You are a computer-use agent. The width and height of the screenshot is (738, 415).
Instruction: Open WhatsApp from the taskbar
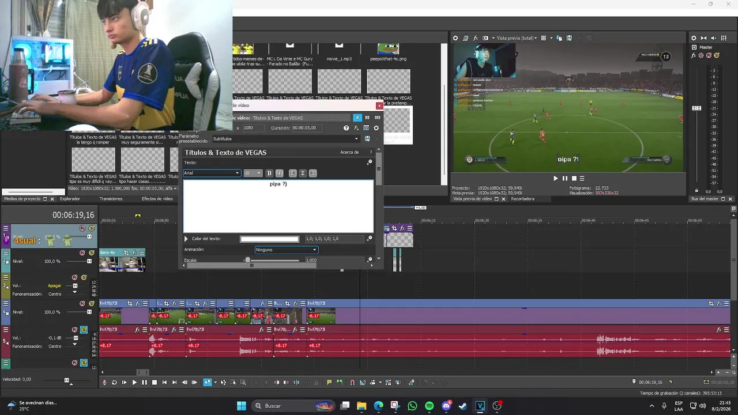[412, 406]
